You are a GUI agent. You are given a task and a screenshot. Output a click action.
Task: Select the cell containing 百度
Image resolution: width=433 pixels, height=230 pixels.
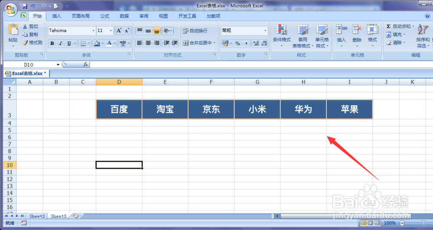[119, 109]
